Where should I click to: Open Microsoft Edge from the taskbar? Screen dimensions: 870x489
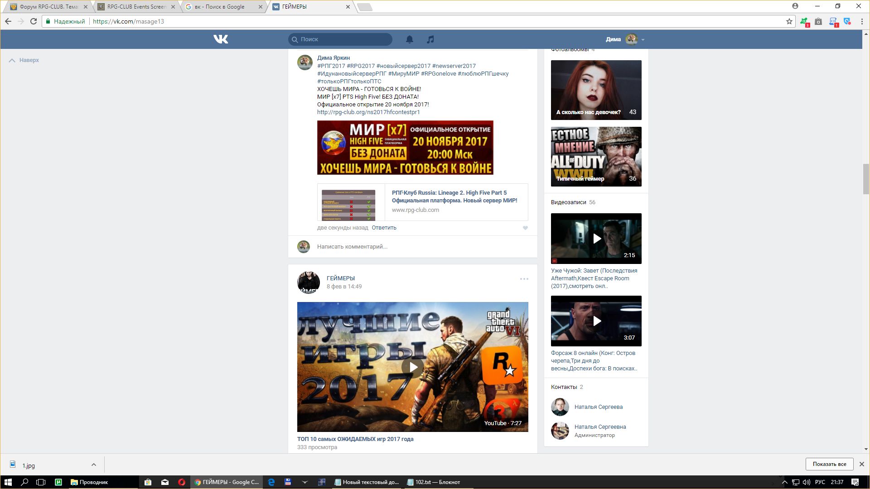point(271,482)
